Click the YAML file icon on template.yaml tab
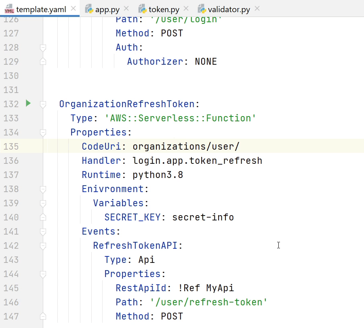This screenshot has width=364, height=328. [9, 9]
